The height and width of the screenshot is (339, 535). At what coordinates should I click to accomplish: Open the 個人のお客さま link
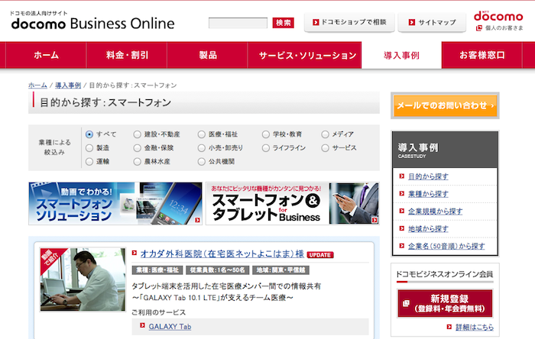[x=504, y=28]
